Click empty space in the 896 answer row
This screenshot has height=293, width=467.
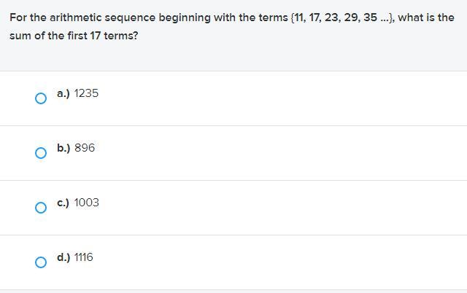click(x=292, y=153)
